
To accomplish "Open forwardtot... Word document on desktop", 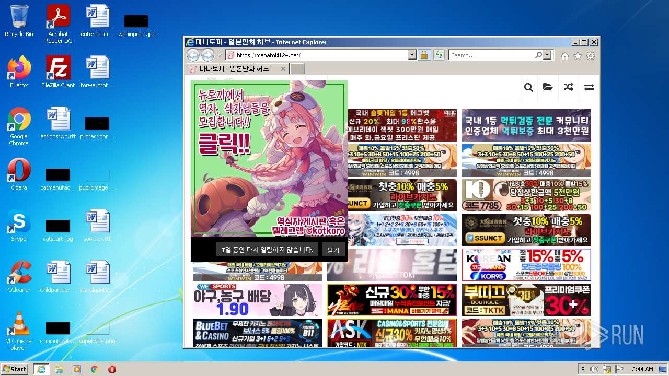I will [97, 72].
